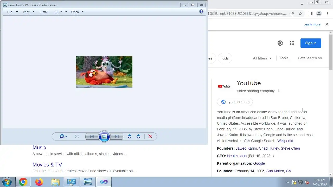This screenshot has height=187, width=333.
Task: Open the file explorer folder taskbar icon
Action: coord(55,182)
